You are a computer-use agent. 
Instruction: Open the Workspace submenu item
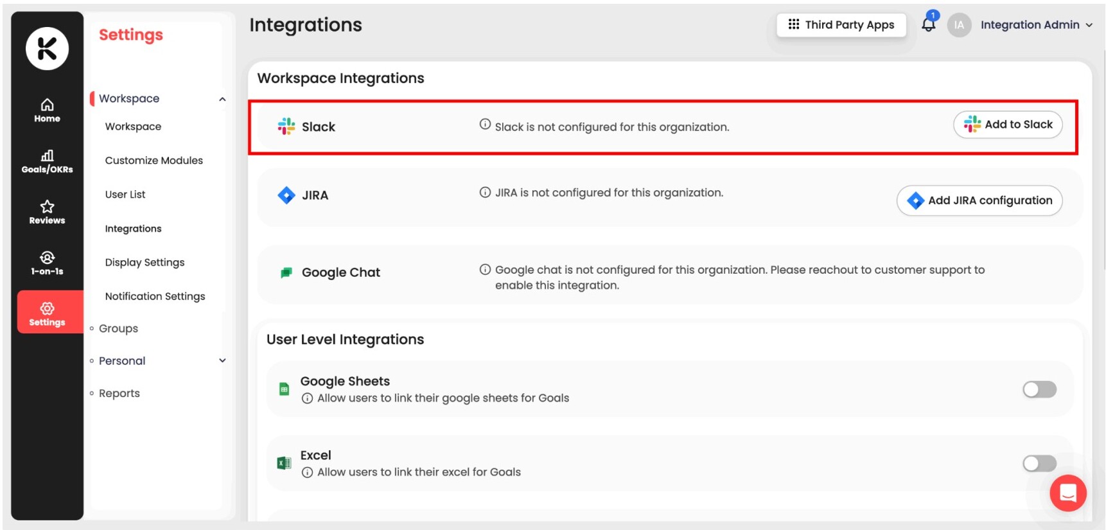click(133, 127)
